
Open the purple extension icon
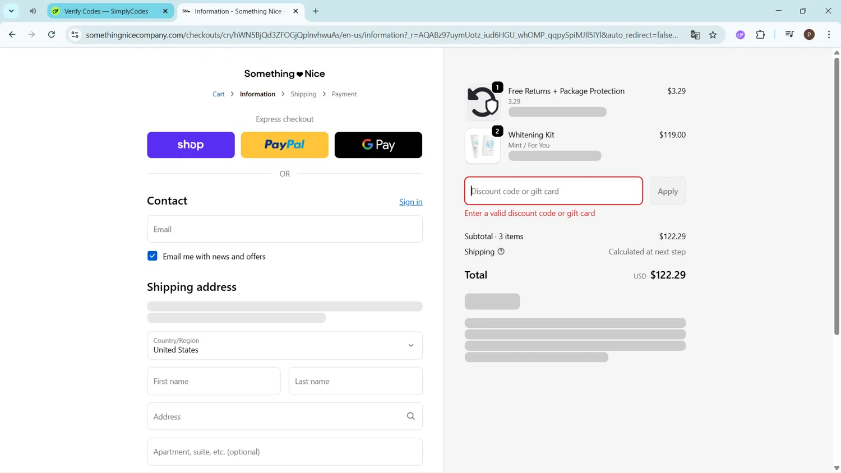click(741, 35)
